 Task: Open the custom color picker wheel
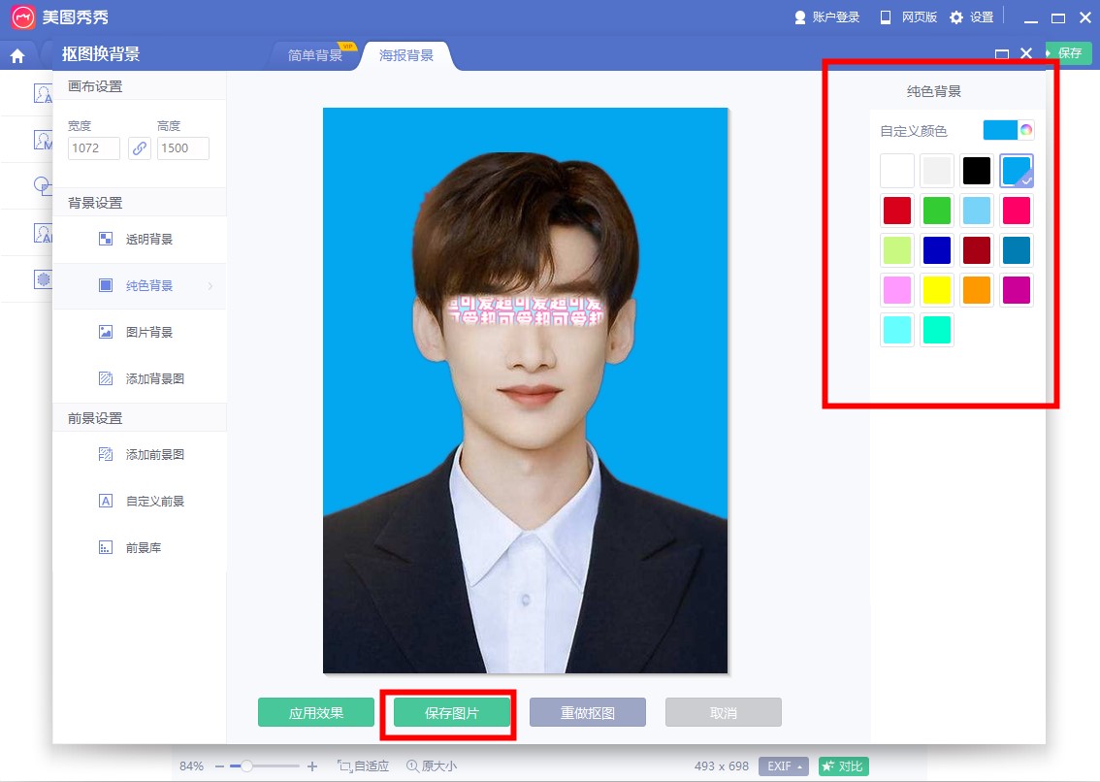click(1025, 130)
